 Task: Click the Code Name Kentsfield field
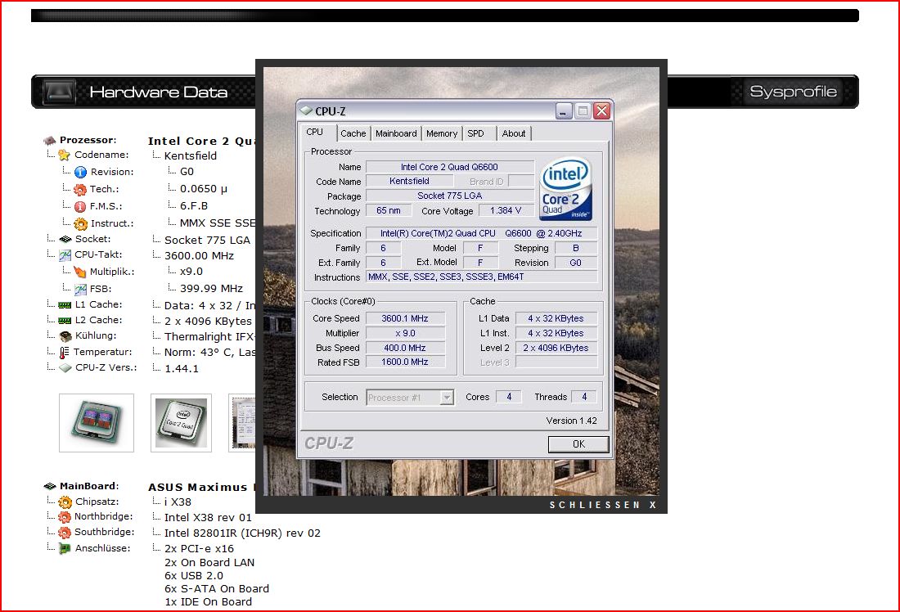point(409,182)
